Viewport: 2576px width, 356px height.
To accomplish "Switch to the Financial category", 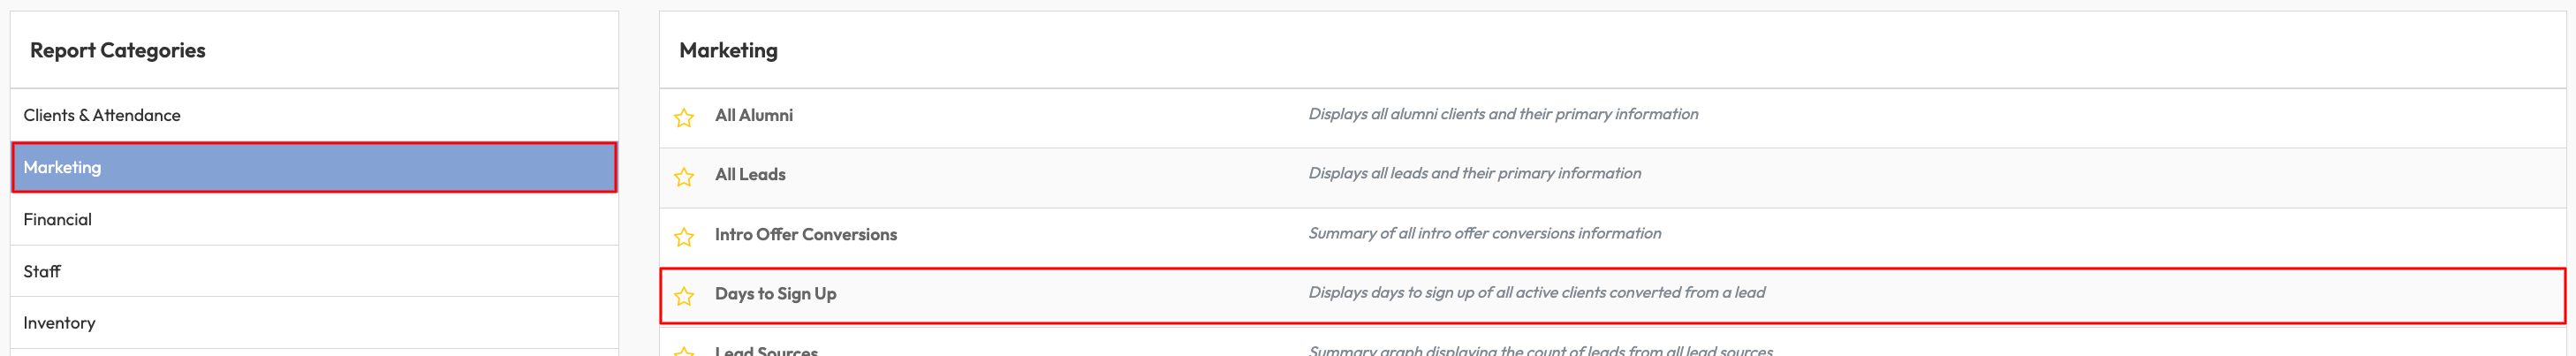I will click(x=57, y=219).
